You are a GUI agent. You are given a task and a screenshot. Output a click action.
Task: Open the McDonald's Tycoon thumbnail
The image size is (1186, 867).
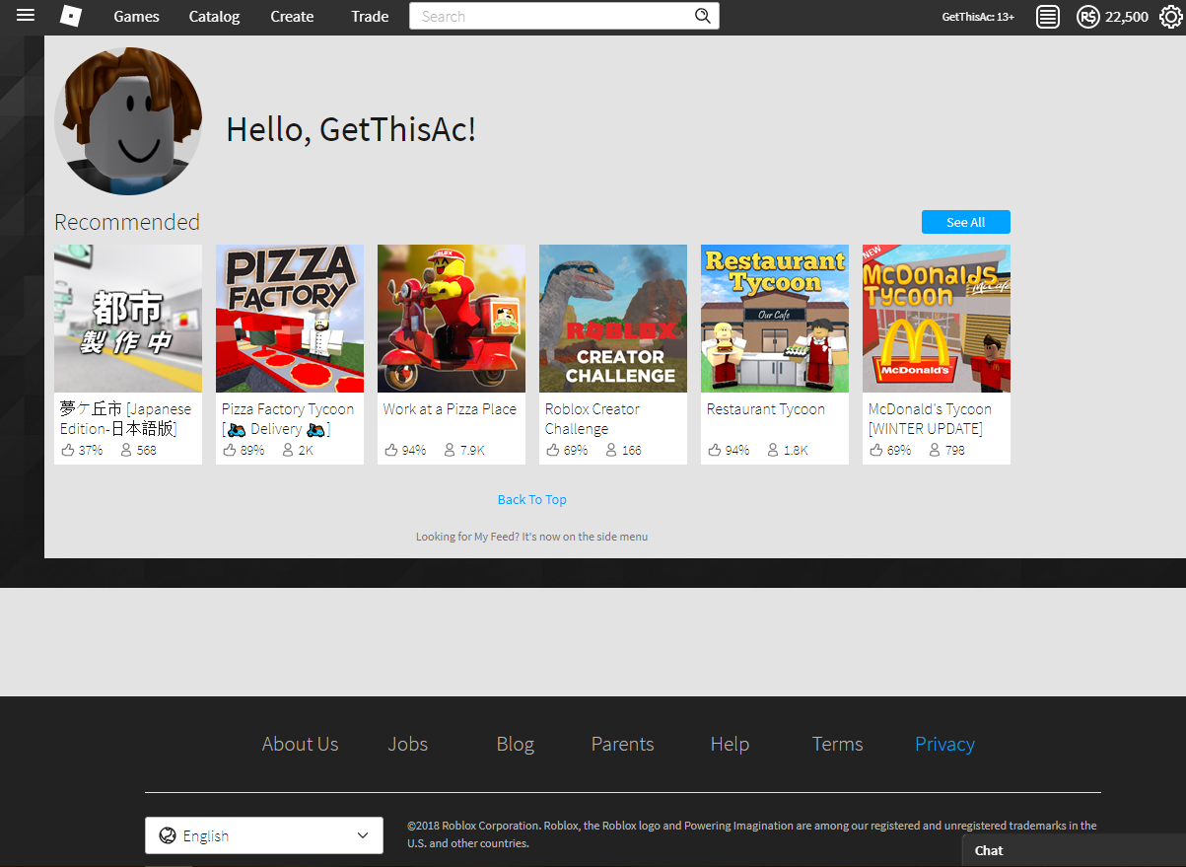[937, 319]
